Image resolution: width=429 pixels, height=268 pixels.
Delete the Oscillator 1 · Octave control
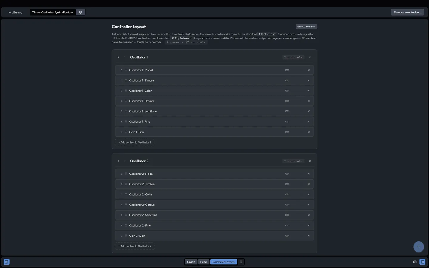(309, 101)
